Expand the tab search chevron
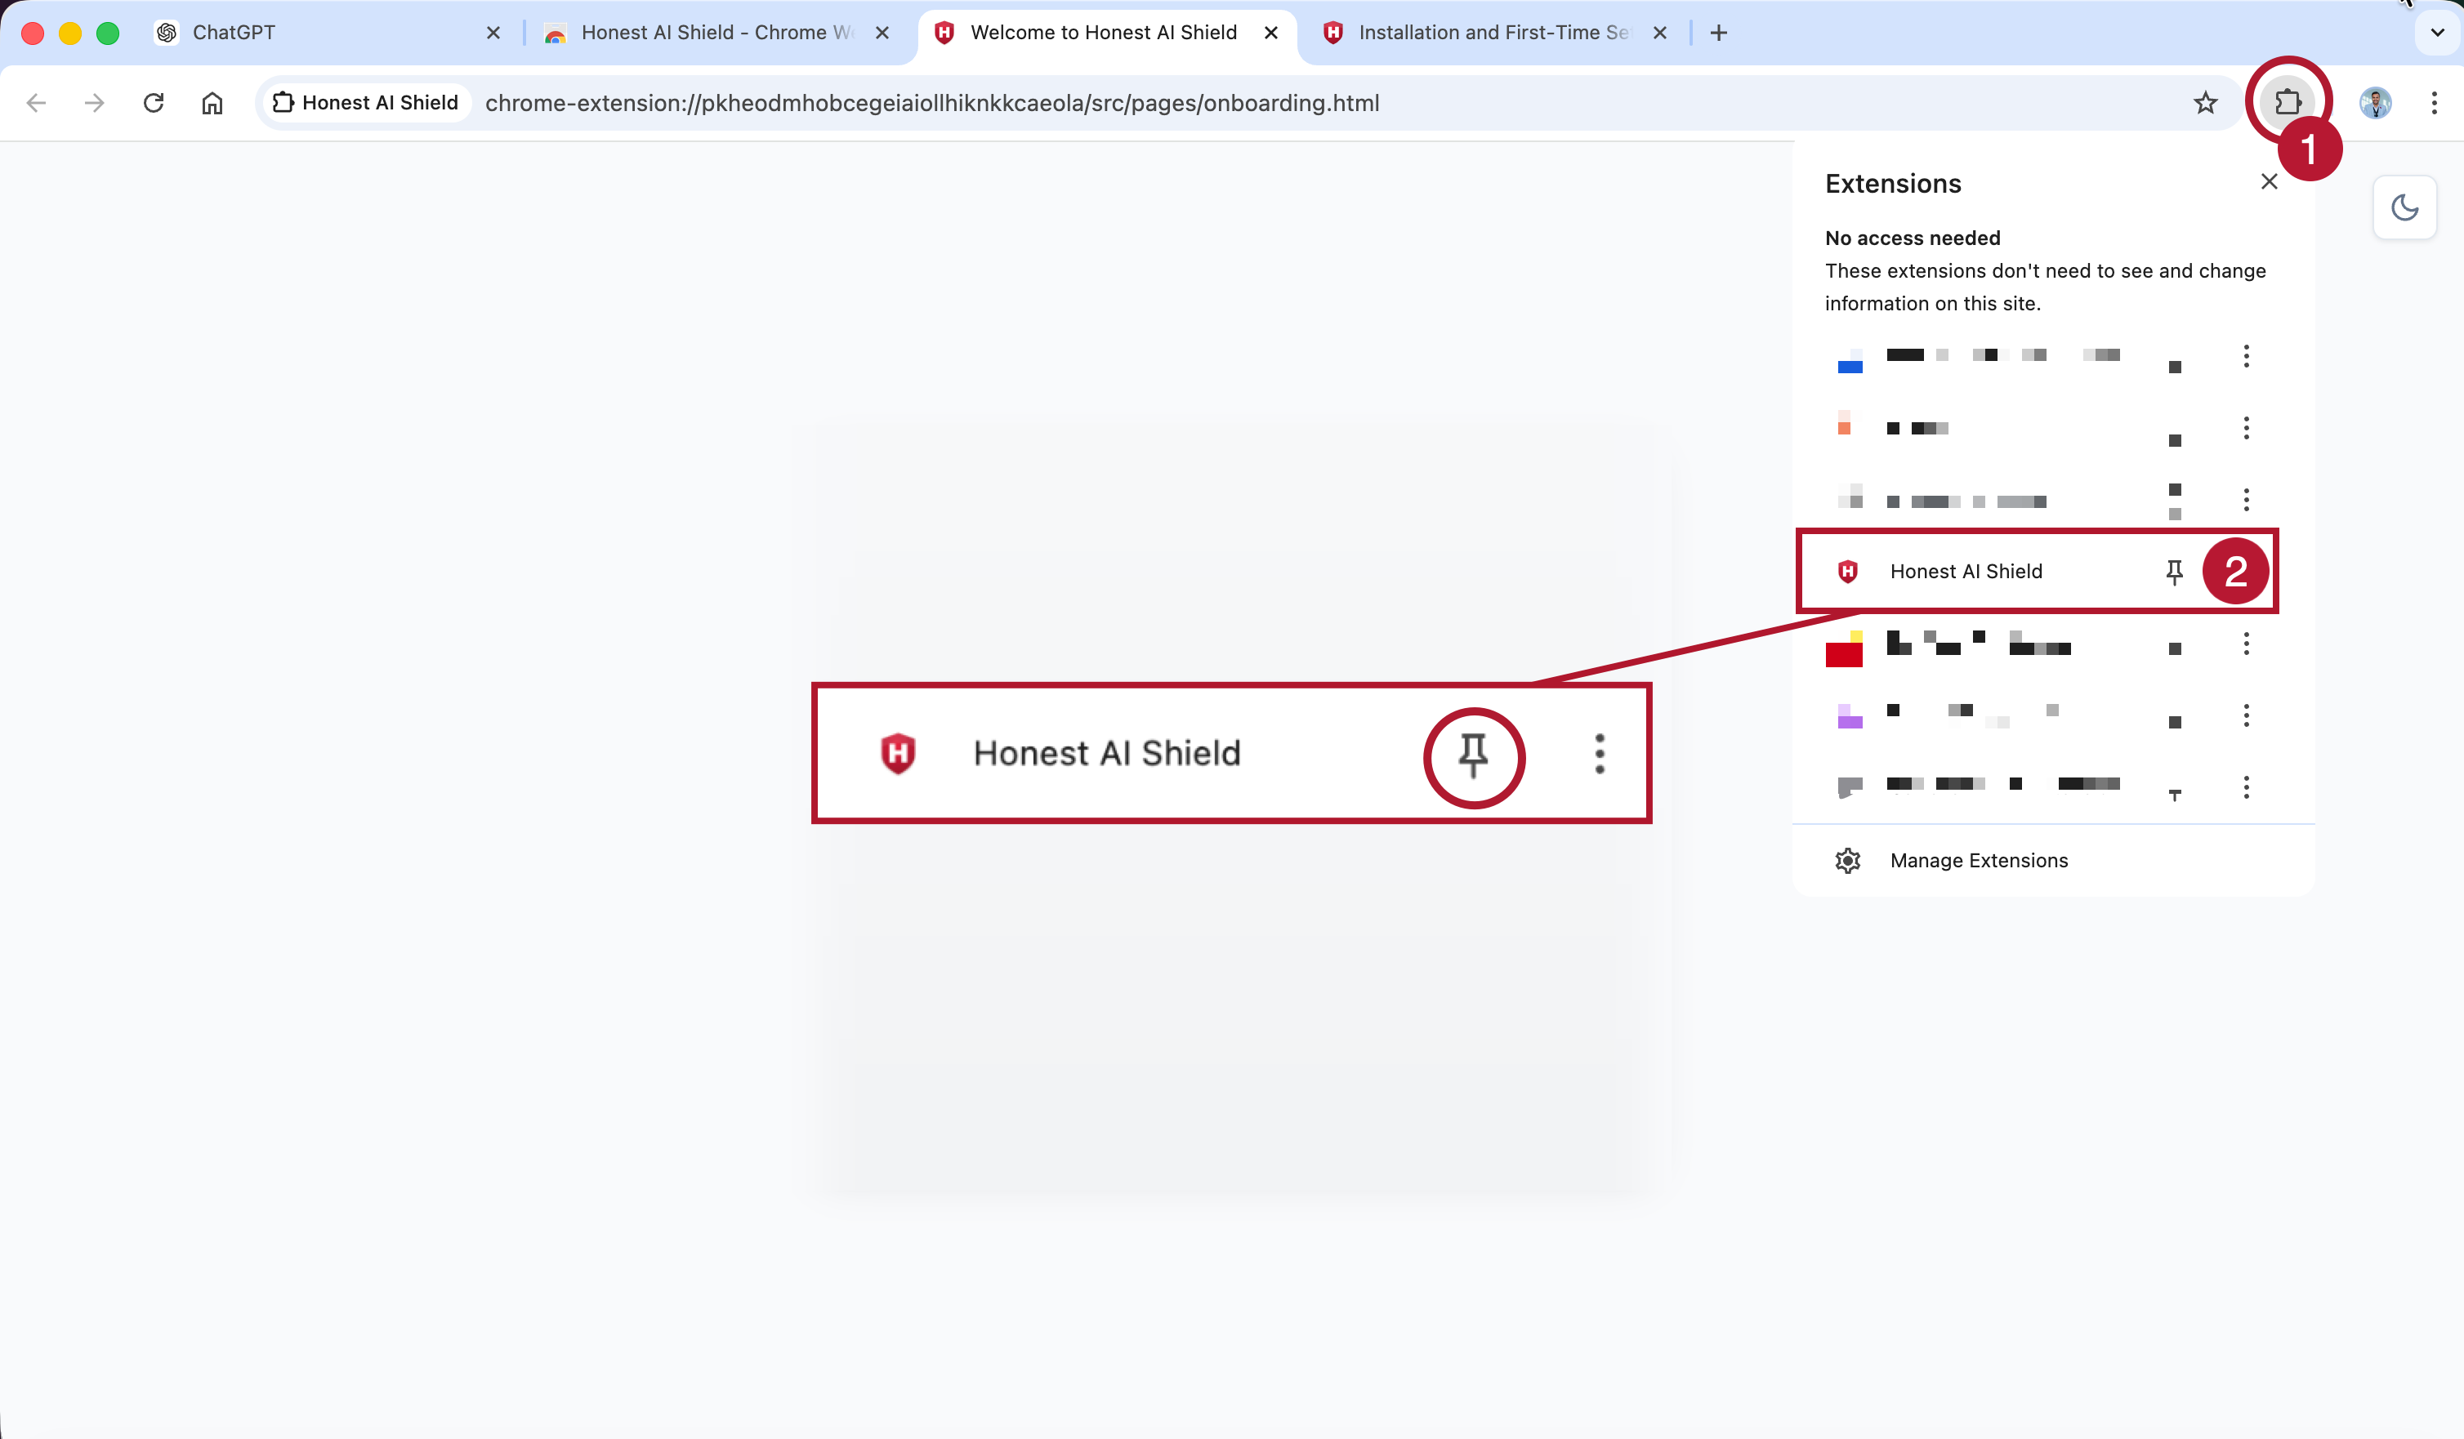This screenshot has height=1439, width=2464. pos(2436,33)
